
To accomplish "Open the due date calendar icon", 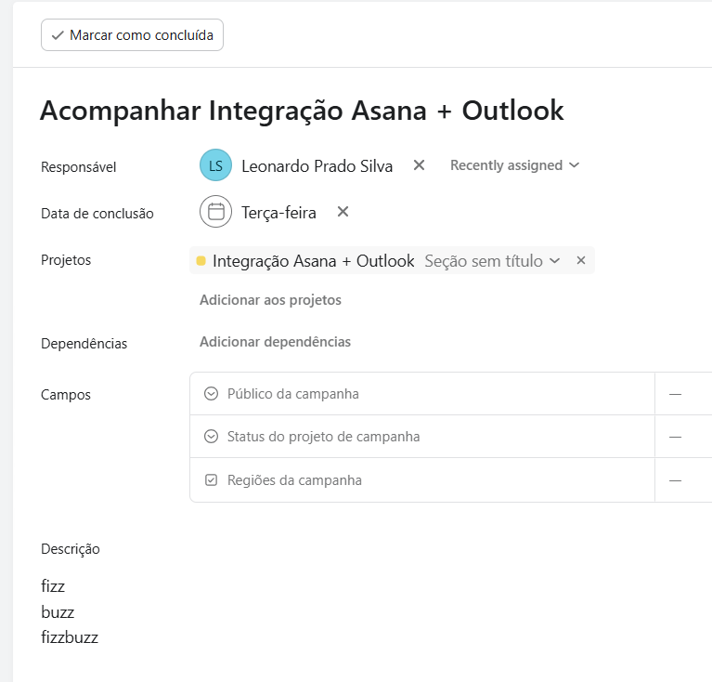I will (215, 212).
